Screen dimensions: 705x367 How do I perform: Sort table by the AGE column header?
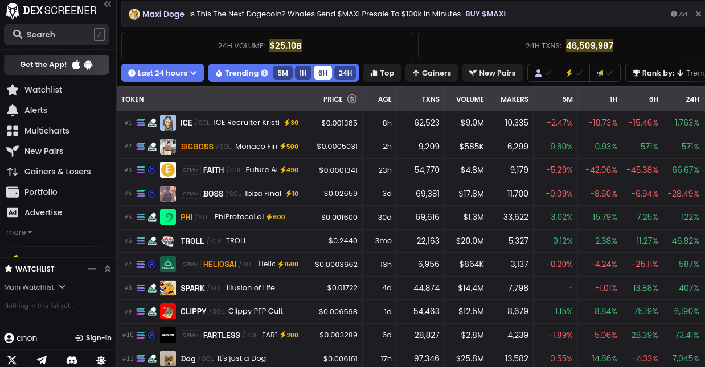tap(385, 99)
